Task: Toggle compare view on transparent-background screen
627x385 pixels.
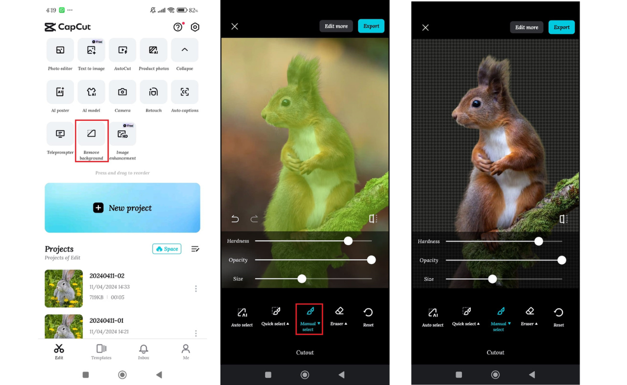Action: point(564,219)
